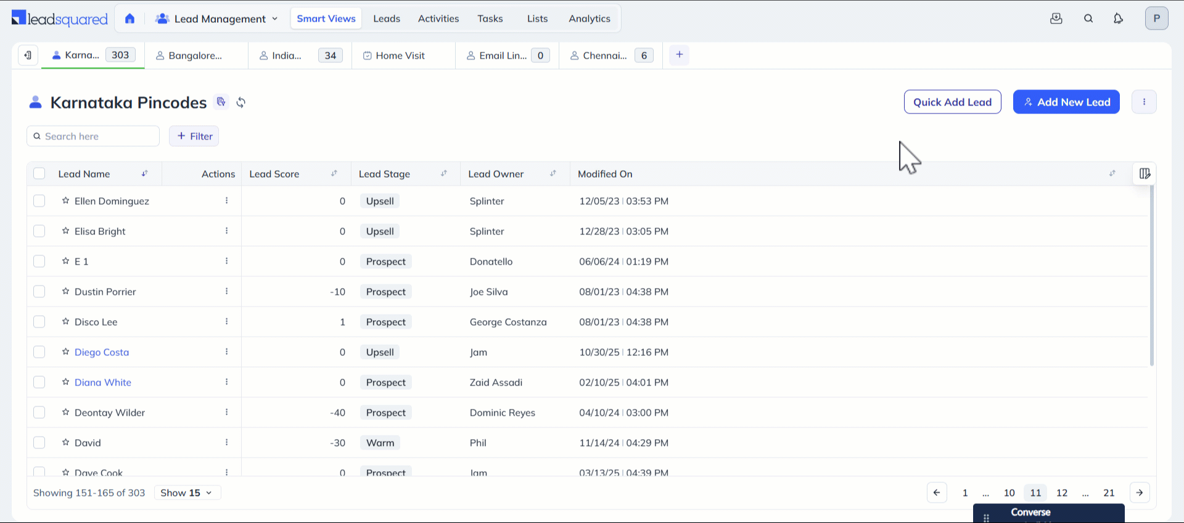This screenshot has height=523, width=1184.
Task: Open actions menu for Dustin Porrier
Action: (x=227, y=292)
